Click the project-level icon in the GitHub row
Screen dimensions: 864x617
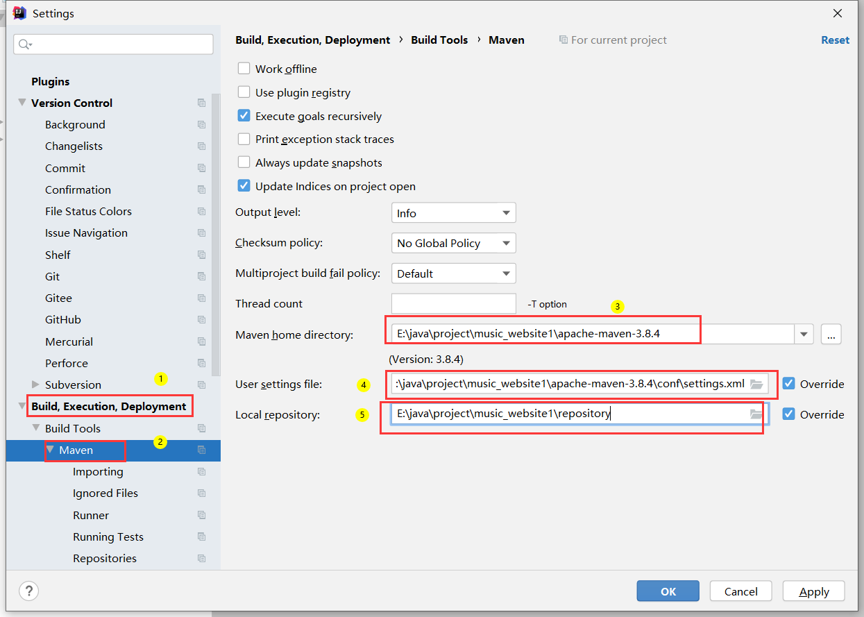pos(201,320)
